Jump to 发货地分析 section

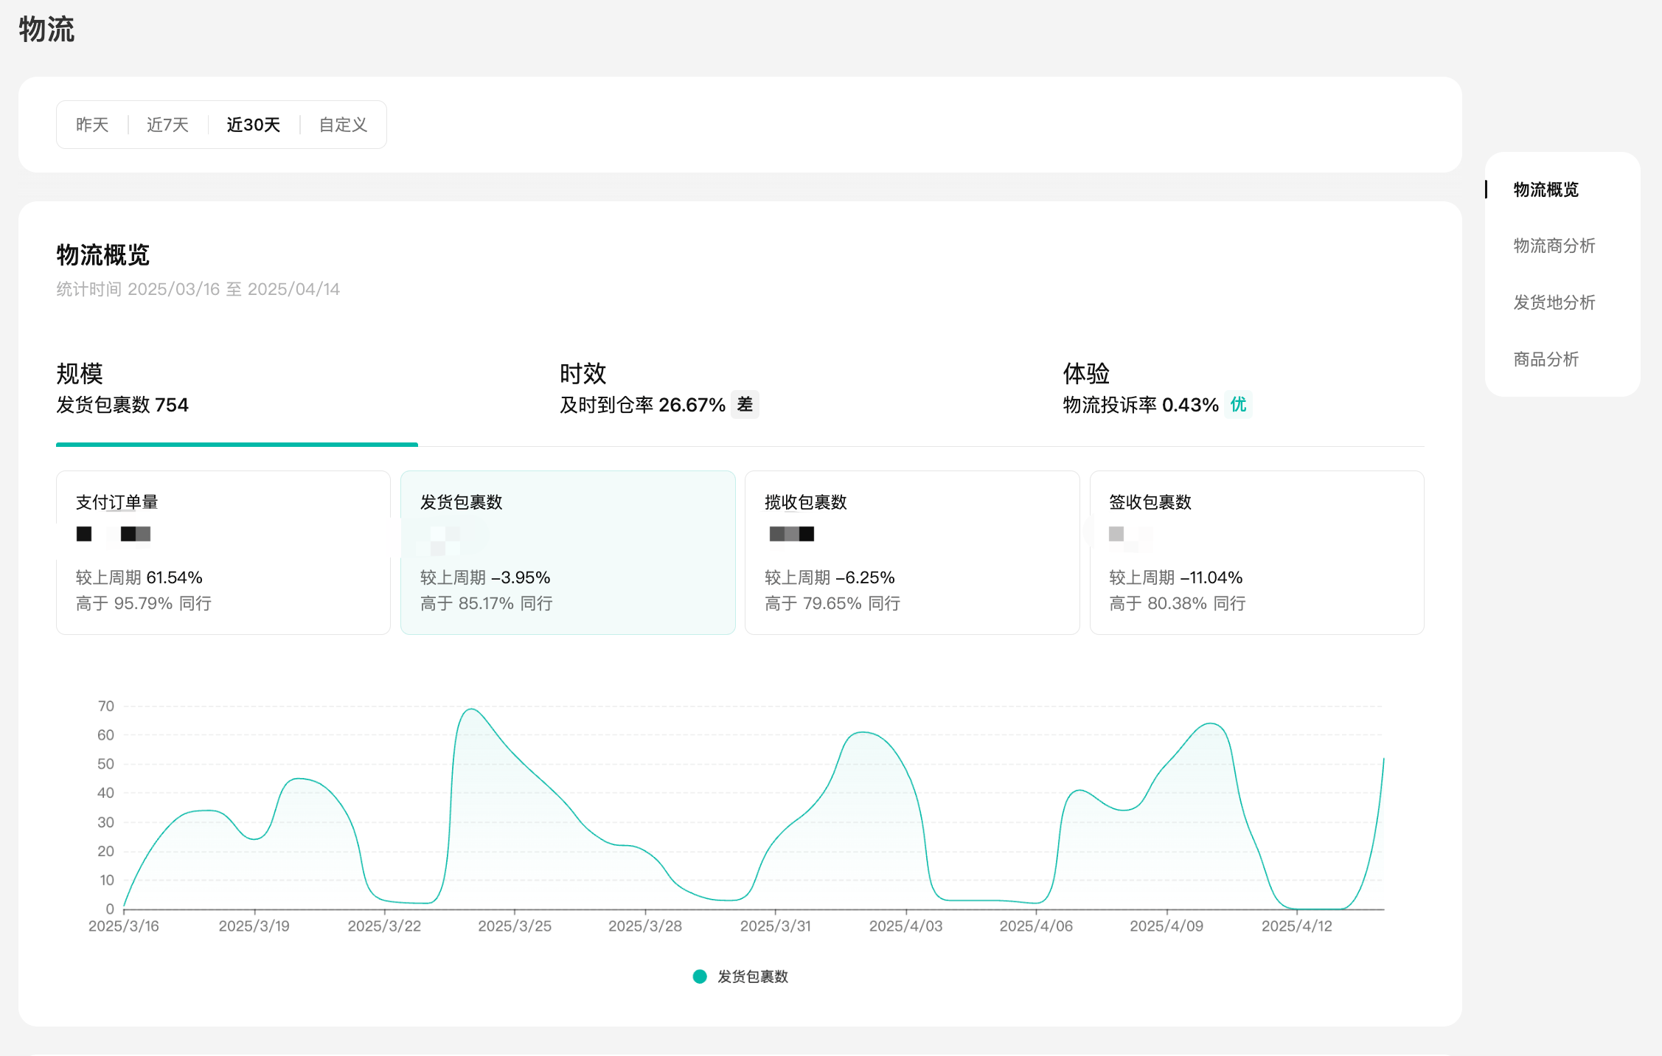[x=1554, y=302]
